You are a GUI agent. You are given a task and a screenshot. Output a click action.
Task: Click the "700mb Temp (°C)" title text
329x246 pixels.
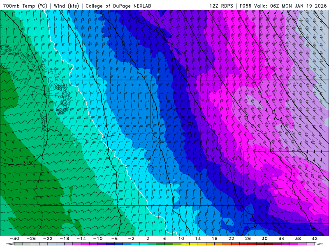[x=25, y=6]
